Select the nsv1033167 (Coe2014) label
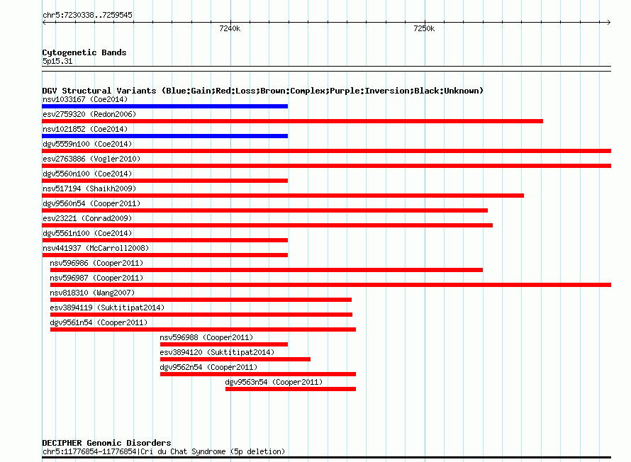Viewport: 631px width, 462px height. pyautogui.click(x=85, y=99)
